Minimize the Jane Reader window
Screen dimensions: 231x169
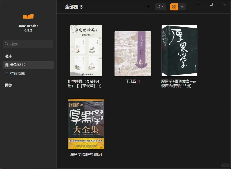[x=198, y=4]
